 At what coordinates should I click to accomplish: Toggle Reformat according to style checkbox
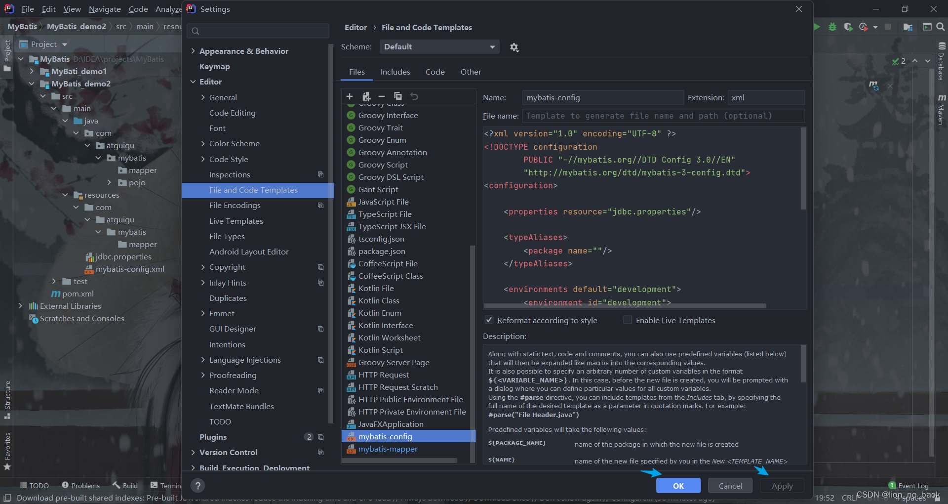(x=489, y=320)
